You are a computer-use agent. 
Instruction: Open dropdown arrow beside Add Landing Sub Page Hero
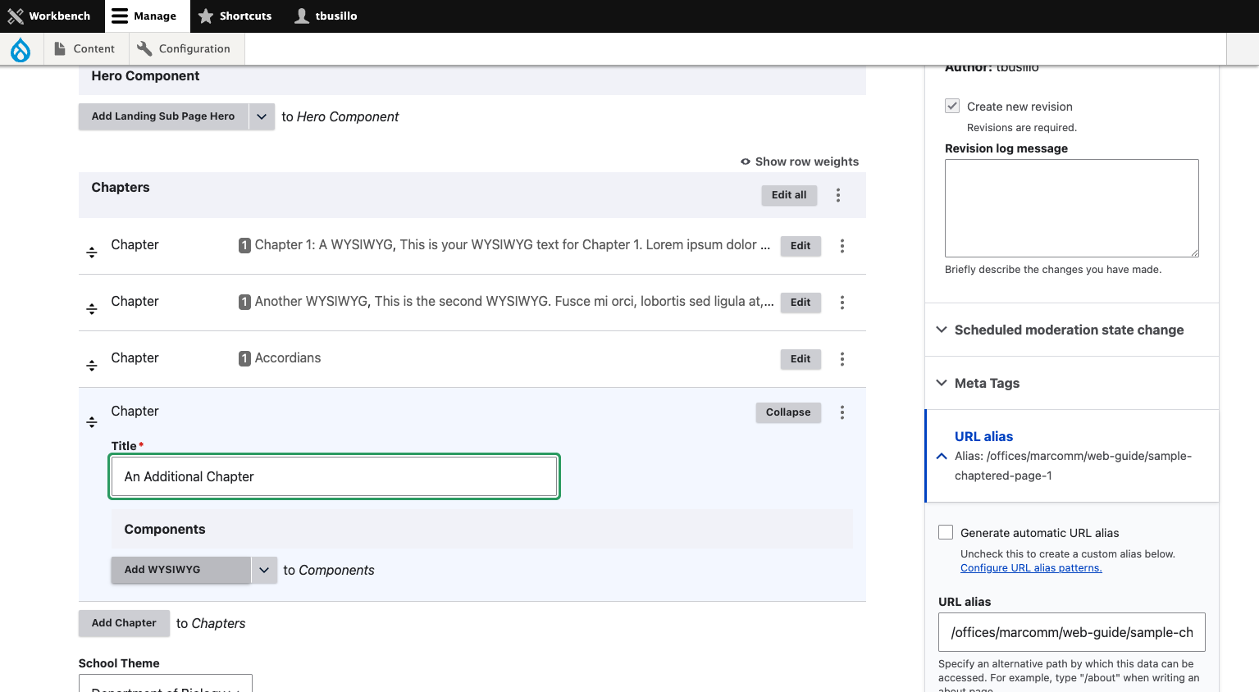click(x=262, y=116)
